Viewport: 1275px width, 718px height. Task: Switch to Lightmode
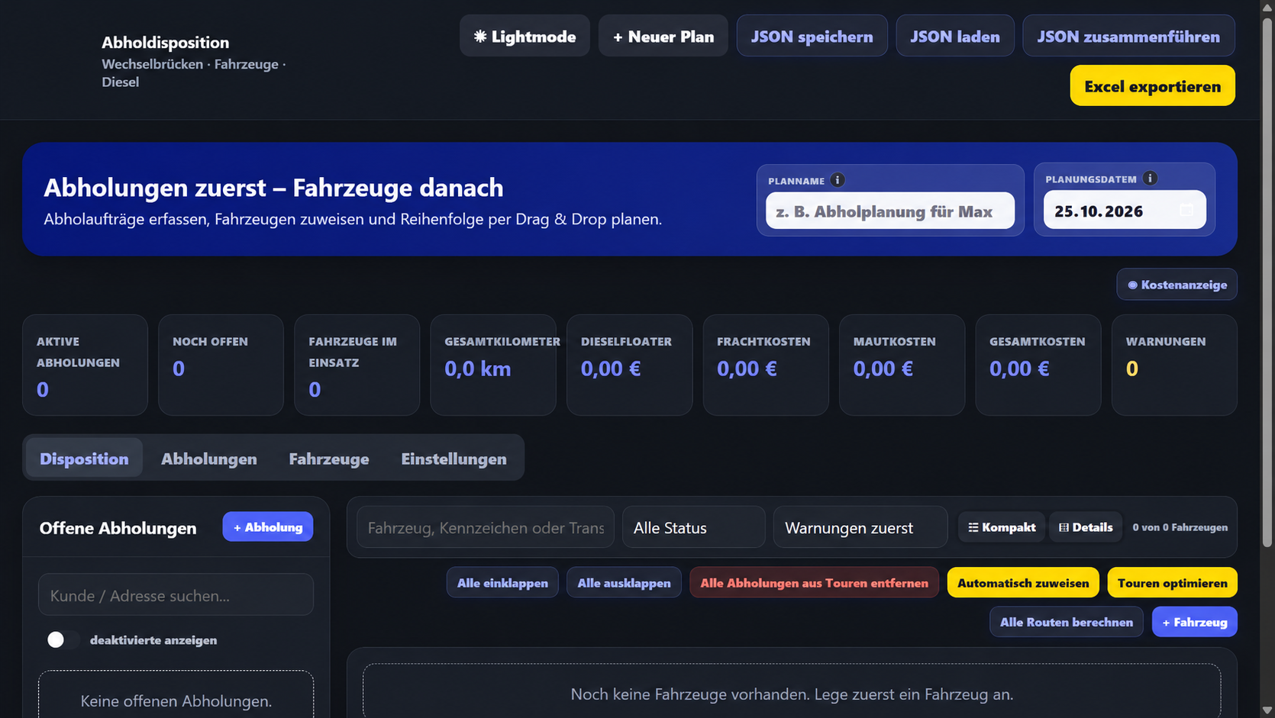[x=525, y=36]
